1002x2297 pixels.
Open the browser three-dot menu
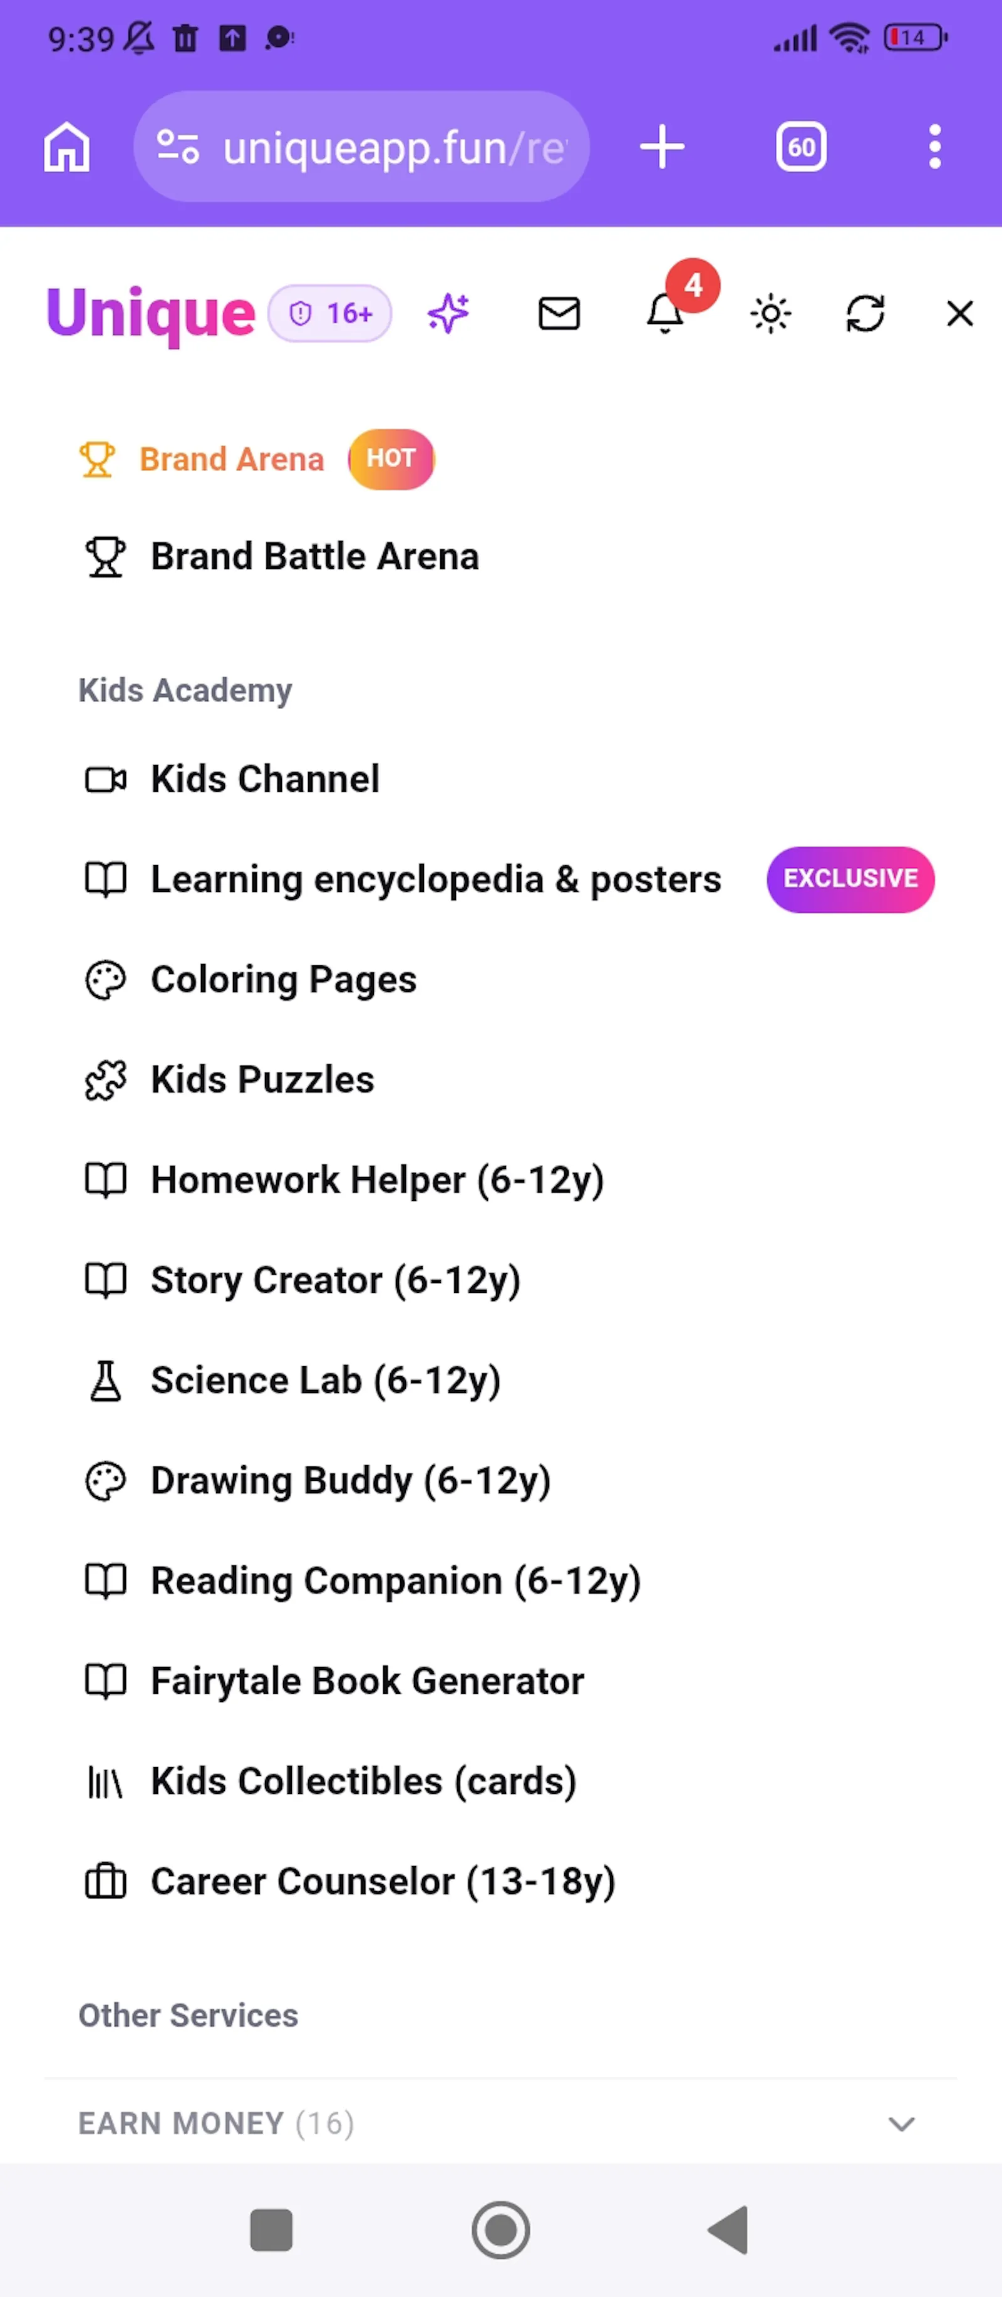[x=934, y=147]
